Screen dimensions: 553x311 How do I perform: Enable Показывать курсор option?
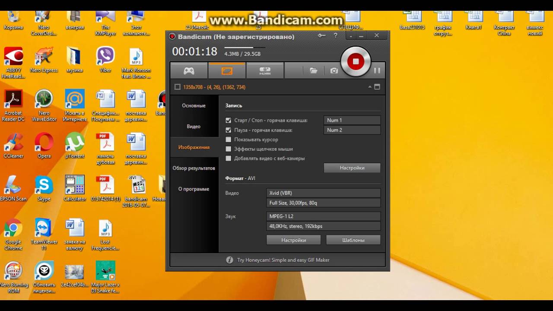coord(229,140)
